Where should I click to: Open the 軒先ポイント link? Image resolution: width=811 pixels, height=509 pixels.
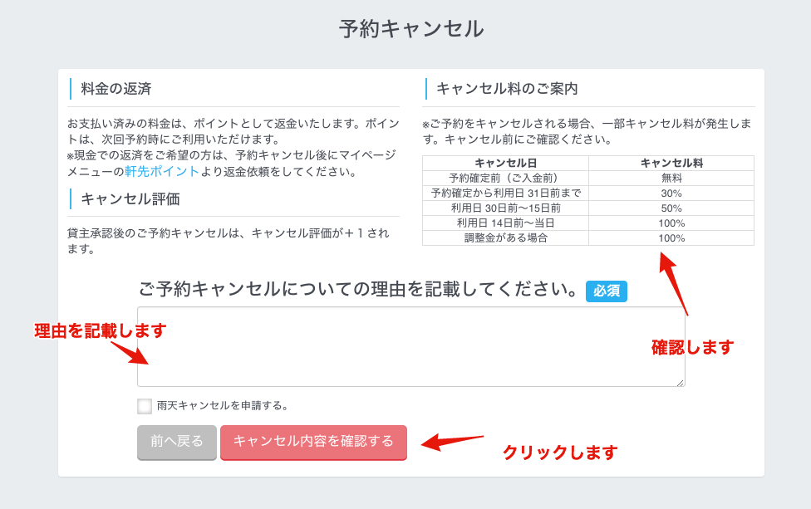tap(161, 171)
